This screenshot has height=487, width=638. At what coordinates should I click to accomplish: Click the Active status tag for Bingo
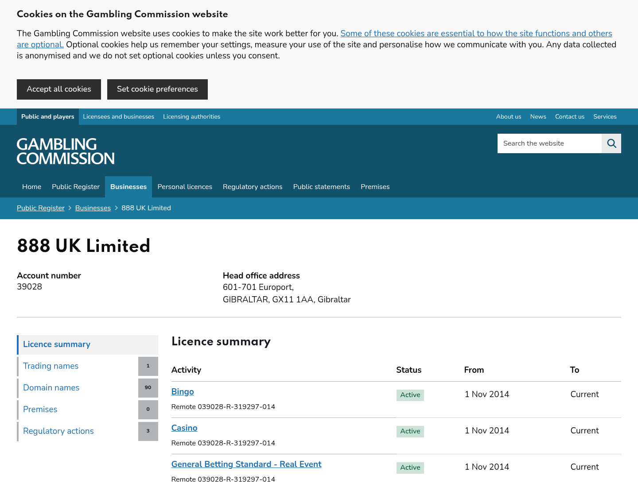410,395
